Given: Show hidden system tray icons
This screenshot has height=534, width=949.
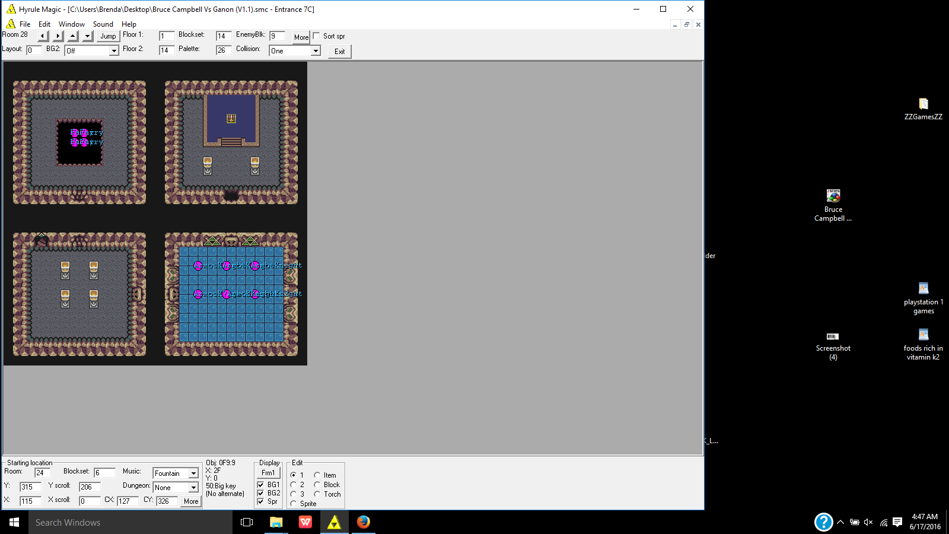Looking at the screenshot, I should [840, 522].
